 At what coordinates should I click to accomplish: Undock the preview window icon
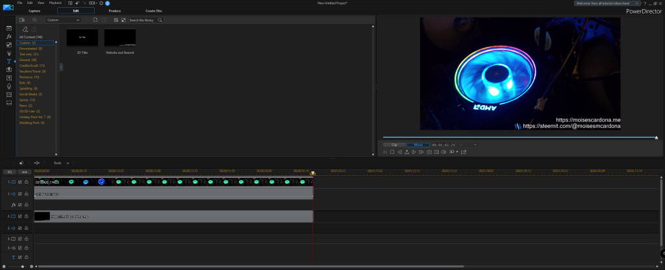464,152
